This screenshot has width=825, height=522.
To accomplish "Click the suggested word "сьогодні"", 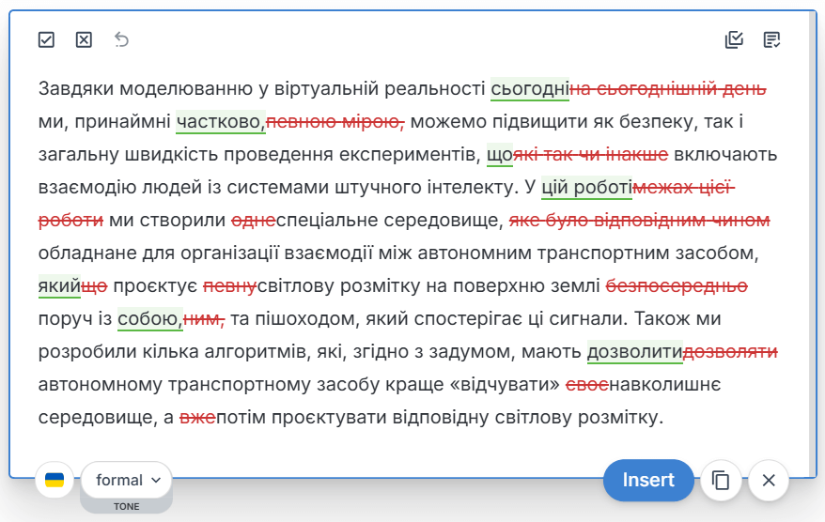I will pyautogui.click(x=530, y=89).
